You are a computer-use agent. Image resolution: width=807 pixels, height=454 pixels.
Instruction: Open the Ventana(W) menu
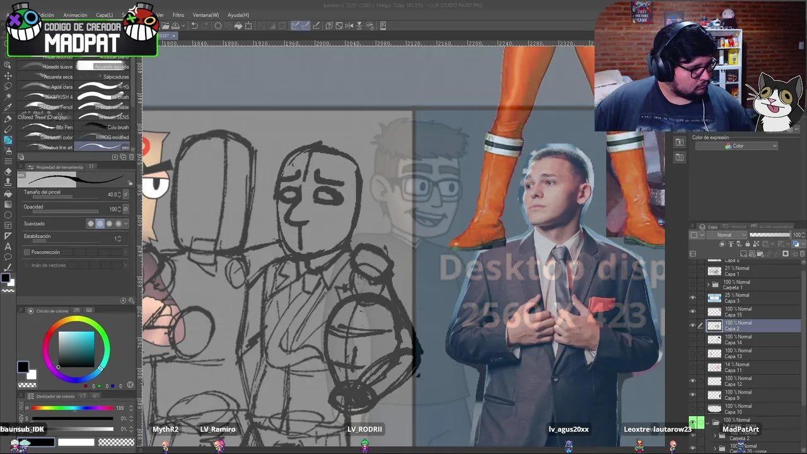[x=206, y=15]
